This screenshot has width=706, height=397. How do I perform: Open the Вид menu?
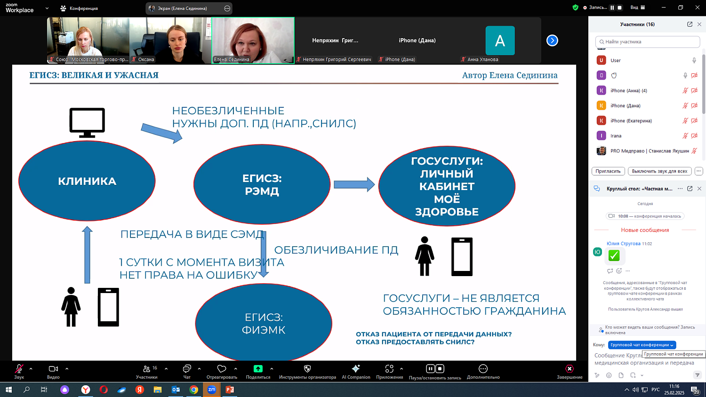[634, 7]
